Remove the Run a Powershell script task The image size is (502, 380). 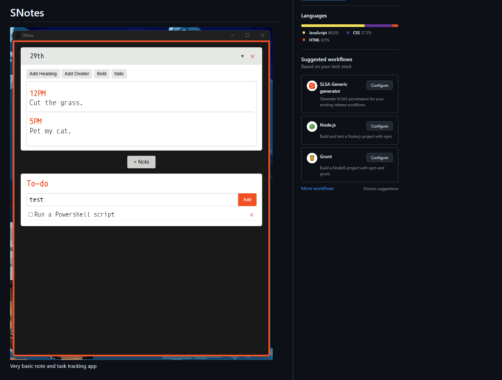251,215
